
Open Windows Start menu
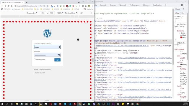[2, 104]
